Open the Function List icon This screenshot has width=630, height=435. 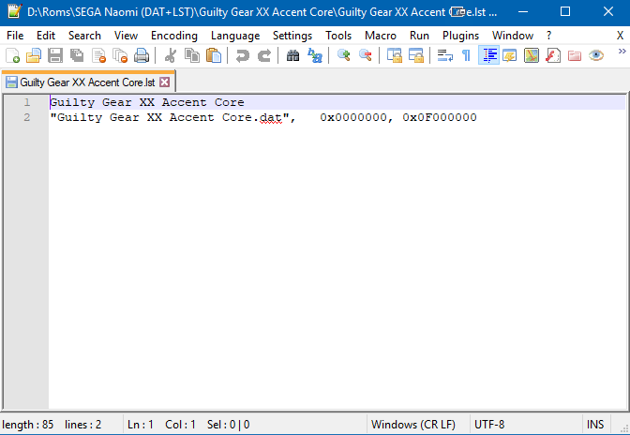553,55
